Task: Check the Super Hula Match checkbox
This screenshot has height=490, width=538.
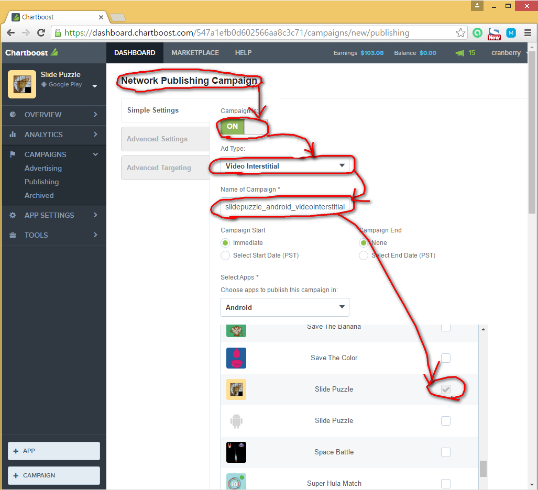Action: [446, 484]
